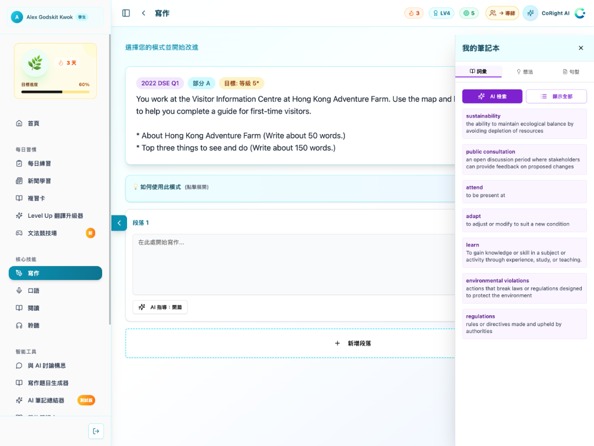The image size is (594, 446).
Task: Add a paragraph with 新增段落
Action: point(290,343)
